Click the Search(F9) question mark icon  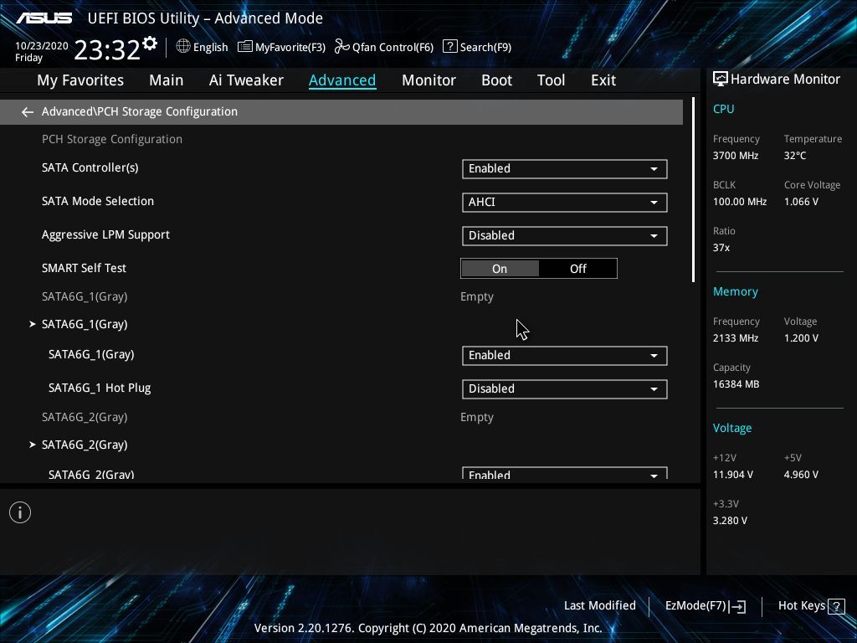pyautogui.click(x=449, y=46)
